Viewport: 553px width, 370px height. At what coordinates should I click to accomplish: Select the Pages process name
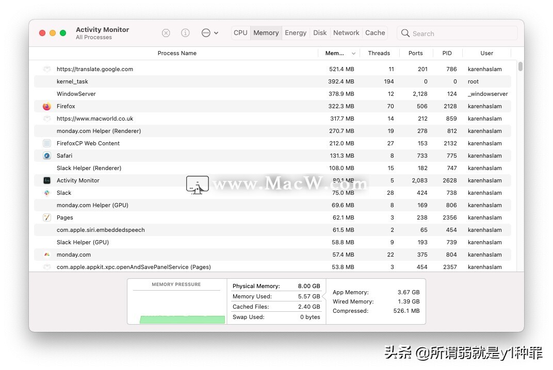click(x=65, y=217)
